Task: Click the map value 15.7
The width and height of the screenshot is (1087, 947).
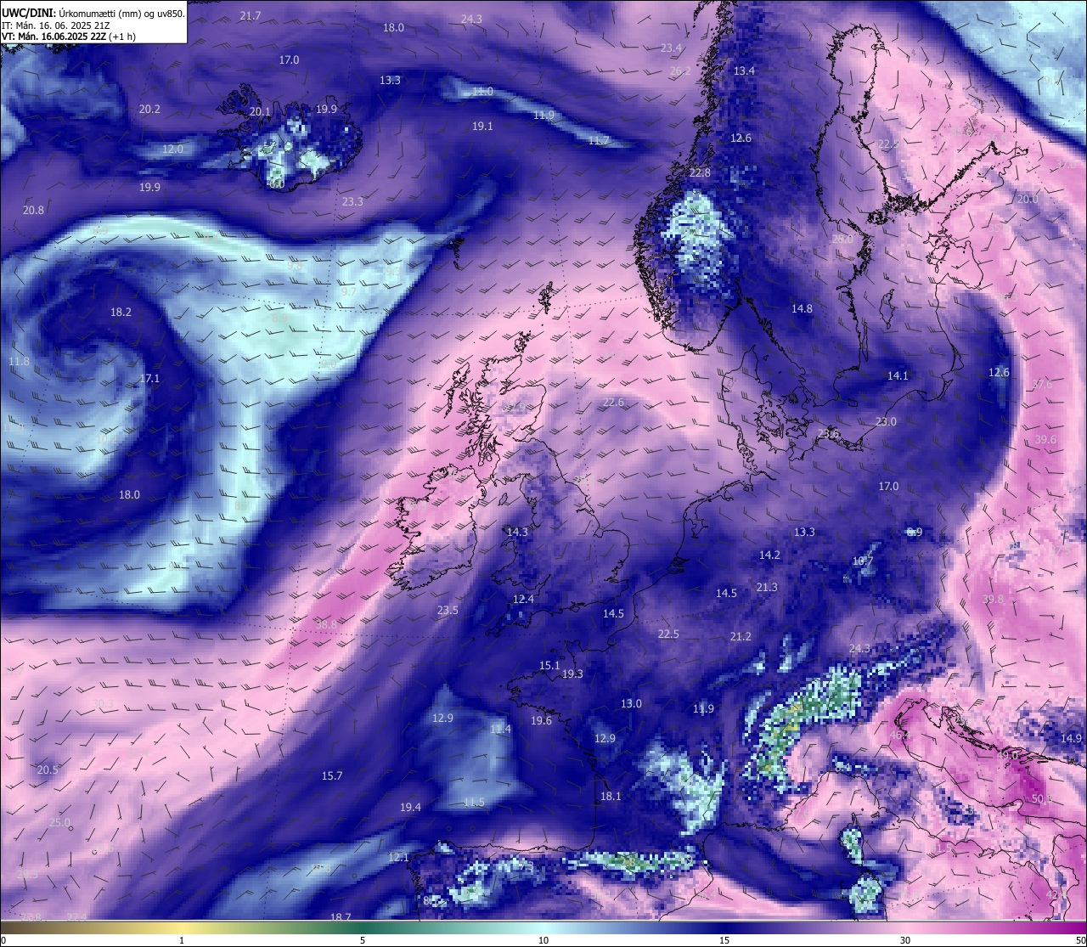Action: [332, 775]
